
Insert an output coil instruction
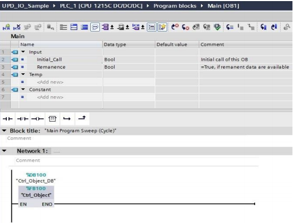click(37, 119)
